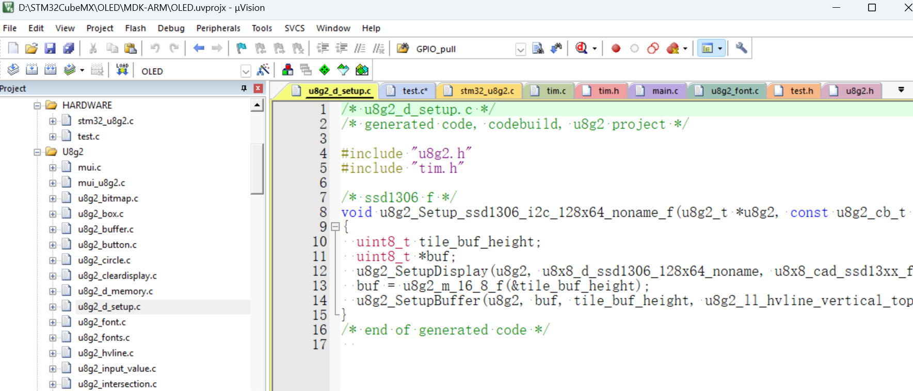This screenshot has height=391, width=913.
Task: Expand the u8g2_d_setup.c node in the project tree
Action: point(53,307)
